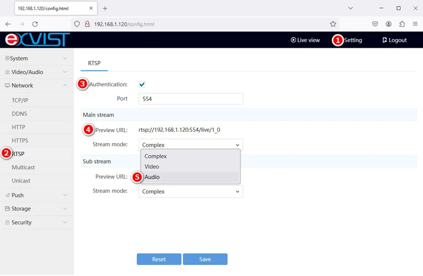
Task: Bookmark this page with the star icon
Action: point(333,24)
